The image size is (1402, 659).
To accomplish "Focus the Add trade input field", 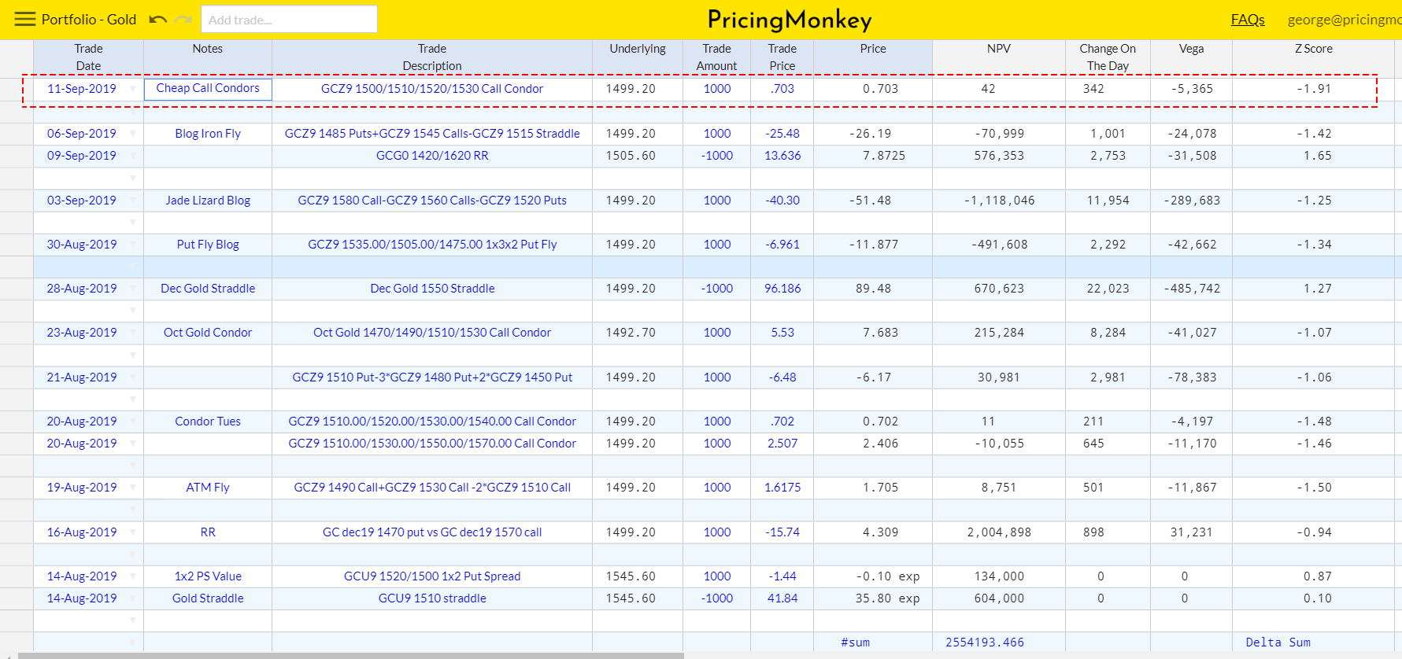I will tap(289, 20).
